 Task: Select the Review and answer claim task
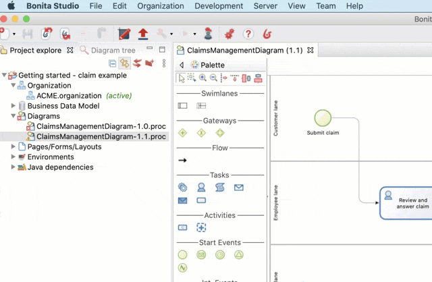pyautogui.click(x=406, y=203)
